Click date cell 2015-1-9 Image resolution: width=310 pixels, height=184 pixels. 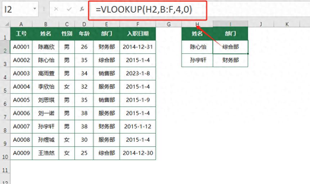click(138, 100)
